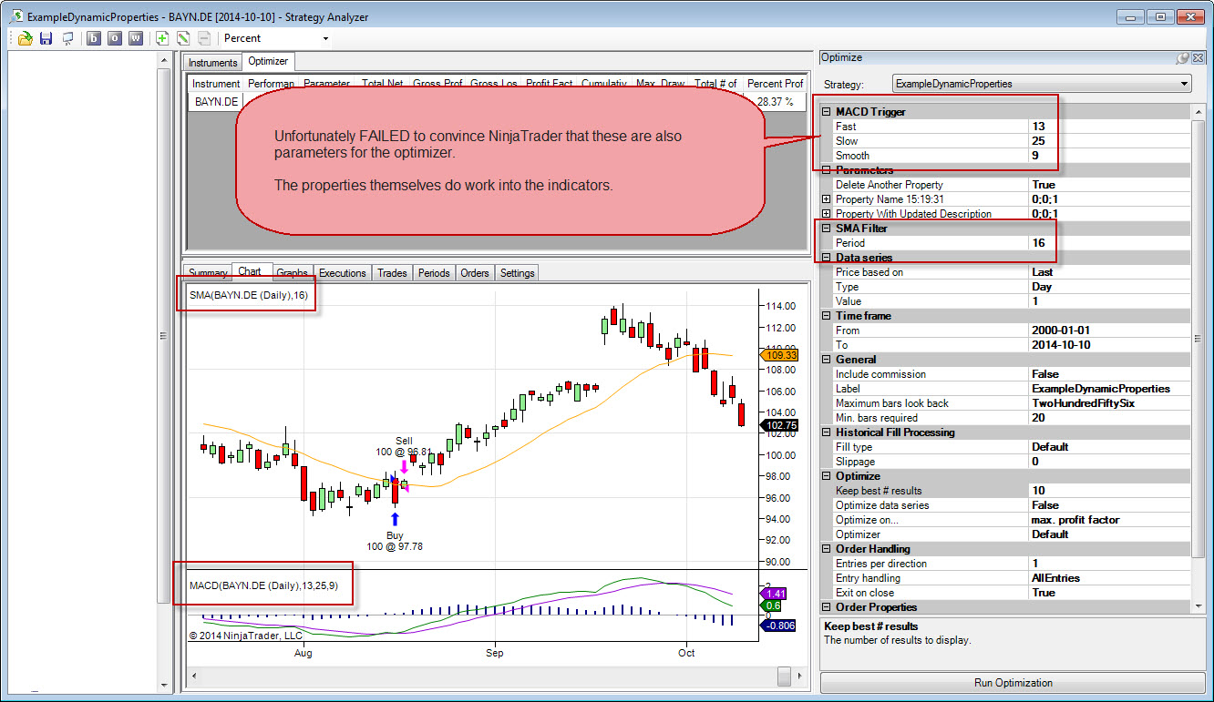The height and width of the screenshot is (702, 1214).
Task: Click the Save floppy disk icon
Action: 46,38
